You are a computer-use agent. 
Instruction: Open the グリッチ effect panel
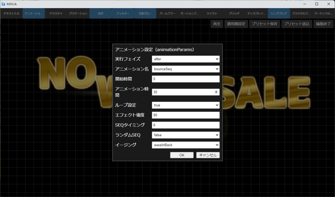tap(235, 14)
